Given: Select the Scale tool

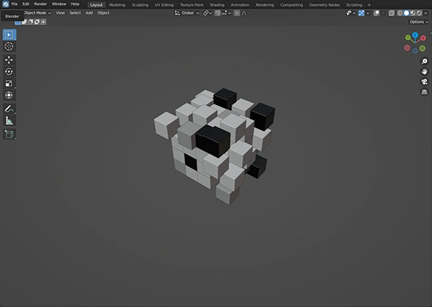Looking at the screenshot, I should tap(9, 84).
